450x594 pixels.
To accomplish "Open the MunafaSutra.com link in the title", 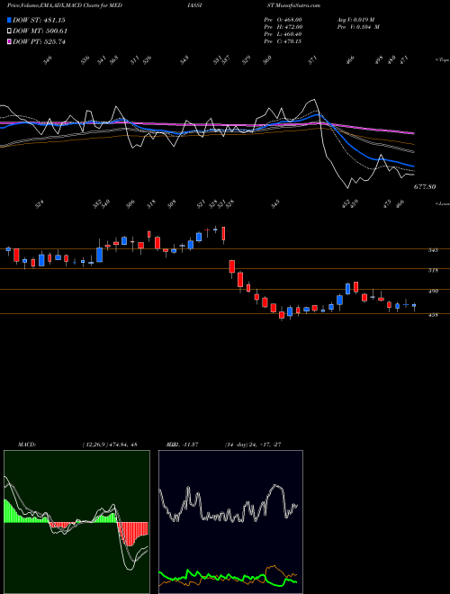I will [299, 5].
